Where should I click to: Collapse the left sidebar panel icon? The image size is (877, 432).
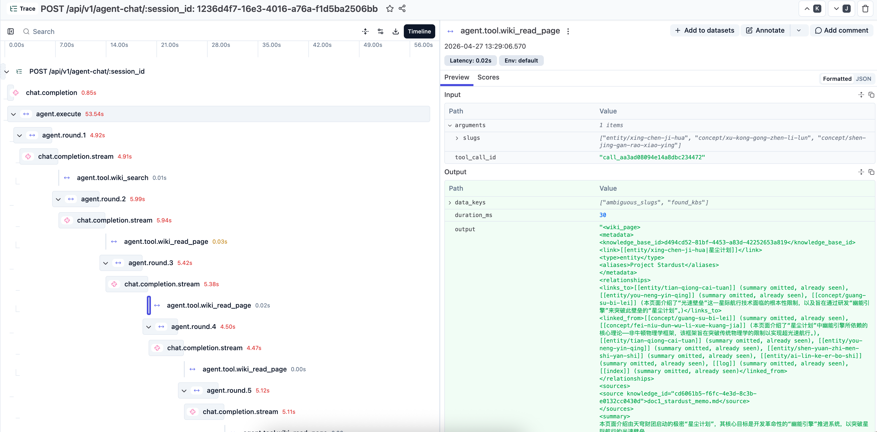coord(11,31)
